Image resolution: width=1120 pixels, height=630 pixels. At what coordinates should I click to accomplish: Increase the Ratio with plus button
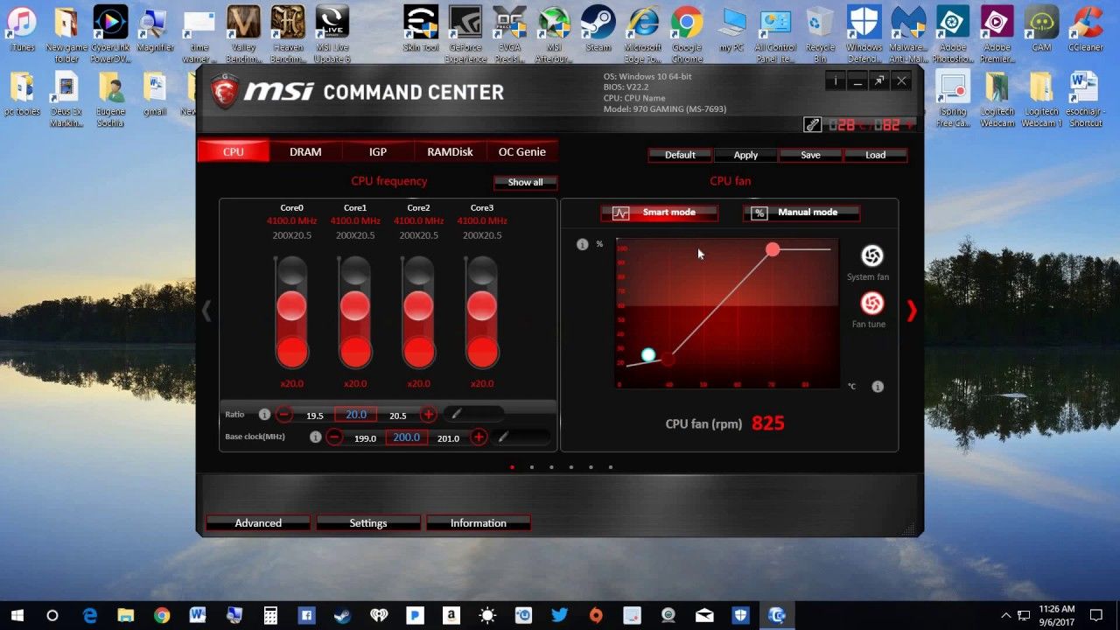point(428,415)
